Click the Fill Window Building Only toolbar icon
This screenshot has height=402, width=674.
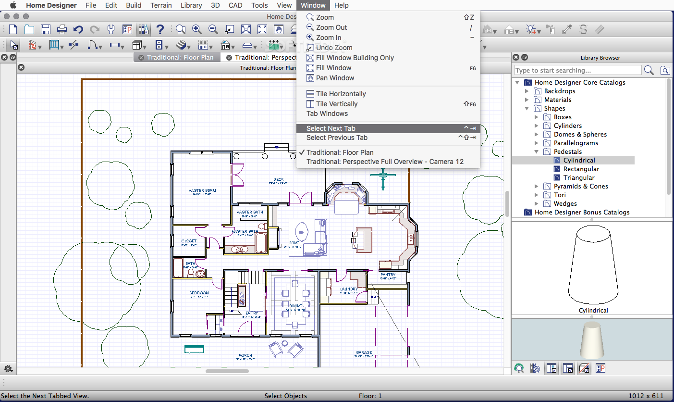tap(246, 29)
